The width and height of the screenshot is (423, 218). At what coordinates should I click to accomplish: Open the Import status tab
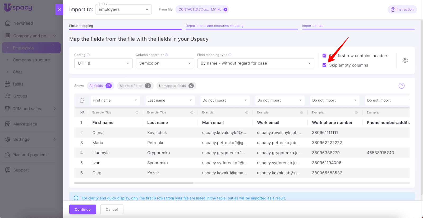pyautogui.click(x=312, y=26)
